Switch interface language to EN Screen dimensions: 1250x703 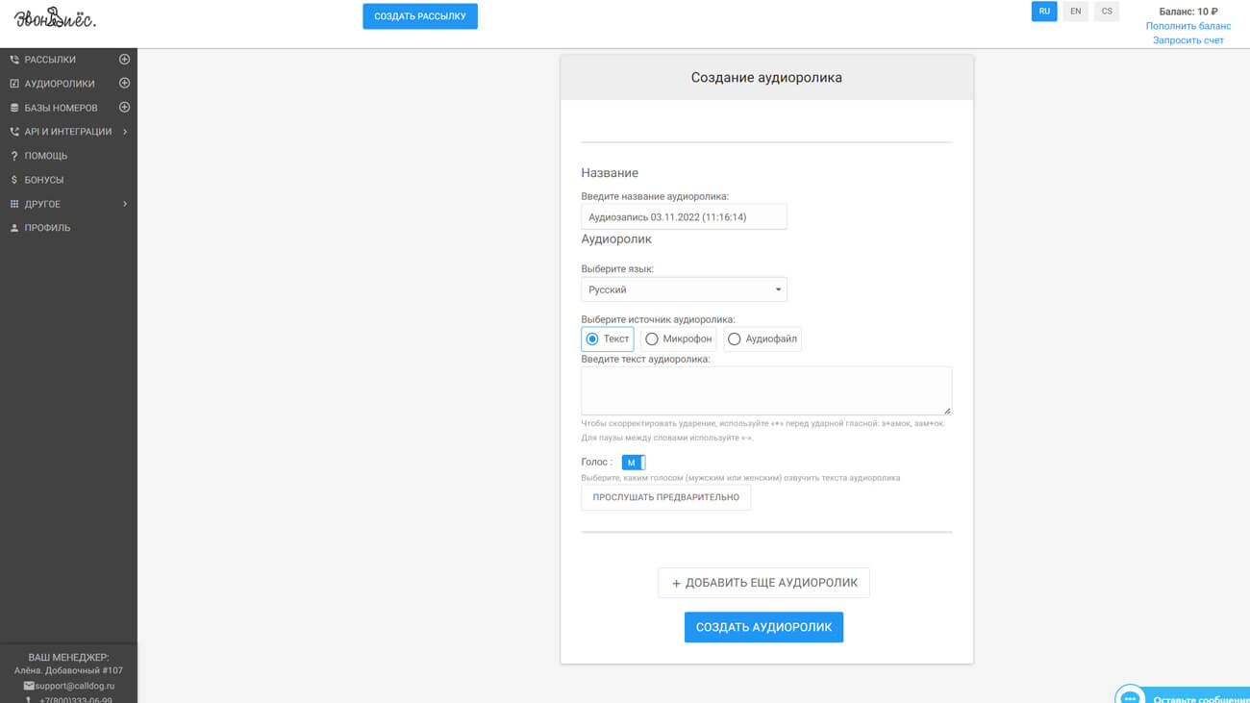1075,12
